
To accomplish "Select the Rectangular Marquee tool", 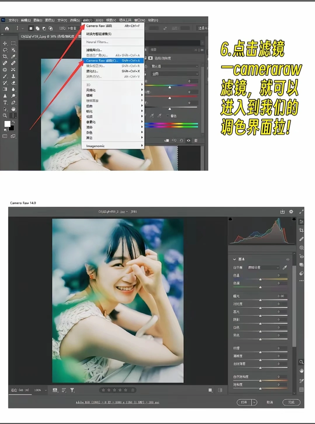I will click(13, 43).
